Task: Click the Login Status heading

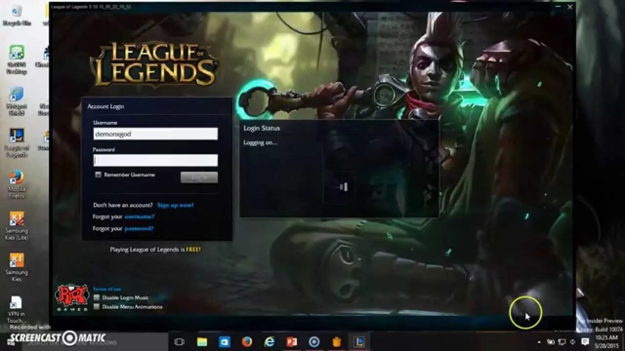Action: pos(262,128)
